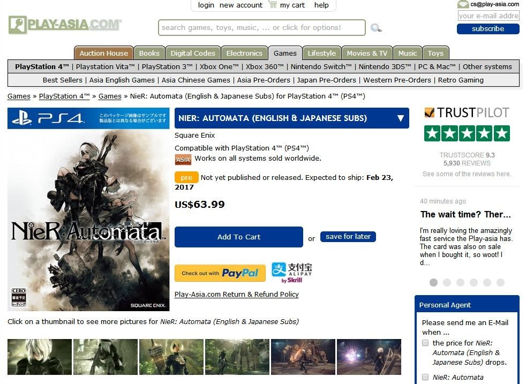This screenshot has height=384, width=526.
Task: Expand the NieR: Automata title dropdown arrow
Action: (x=400, y=118)
